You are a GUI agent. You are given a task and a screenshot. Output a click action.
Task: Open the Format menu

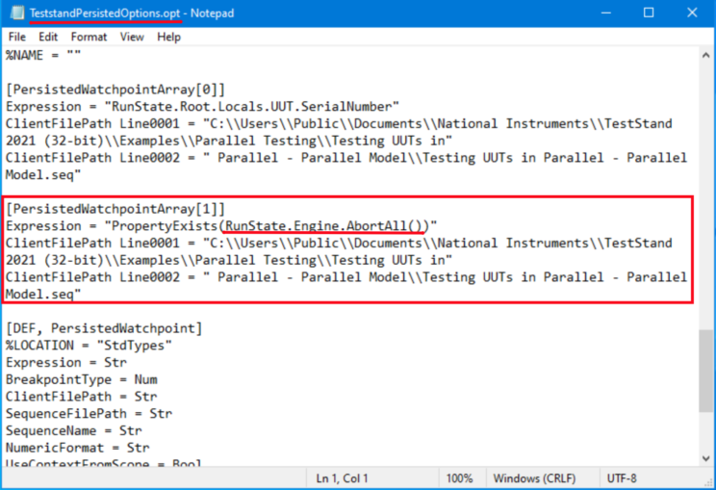click(x=89, y=37)
